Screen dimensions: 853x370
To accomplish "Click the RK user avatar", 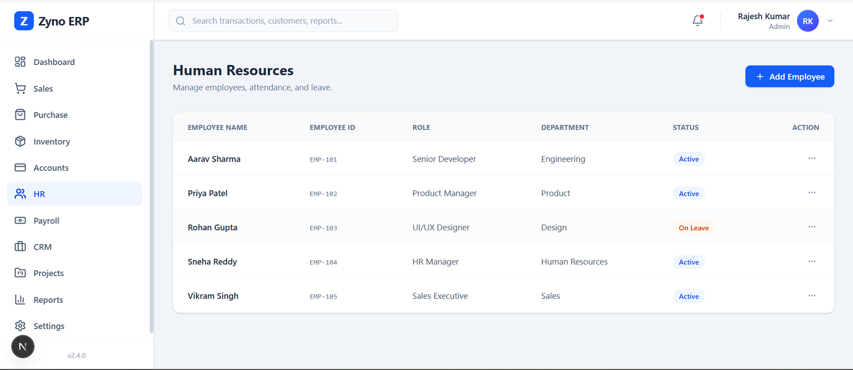I will tap(807, 21).
